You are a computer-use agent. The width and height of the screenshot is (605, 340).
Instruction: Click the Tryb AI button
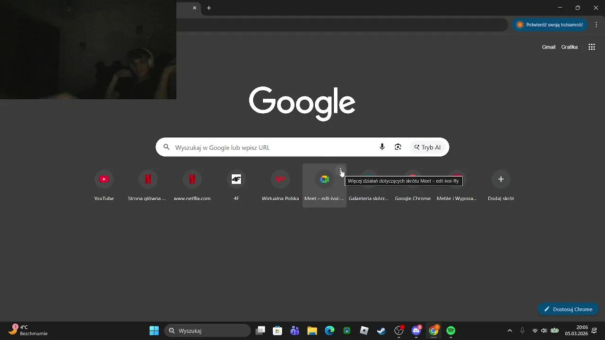tap(427, 147)
